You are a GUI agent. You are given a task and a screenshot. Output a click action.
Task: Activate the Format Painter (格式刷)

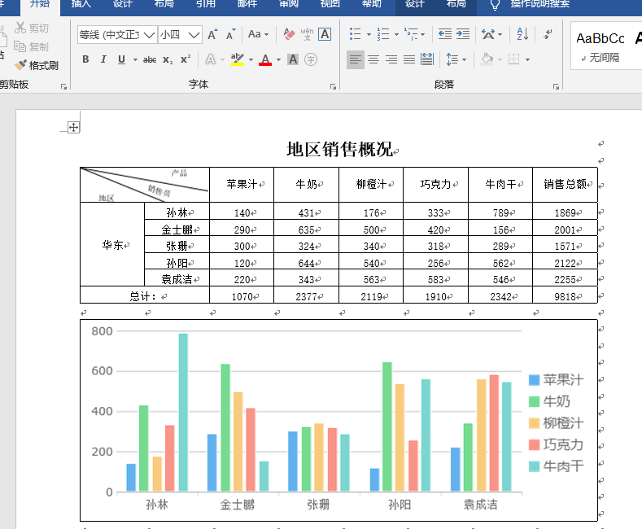[36, 65]
